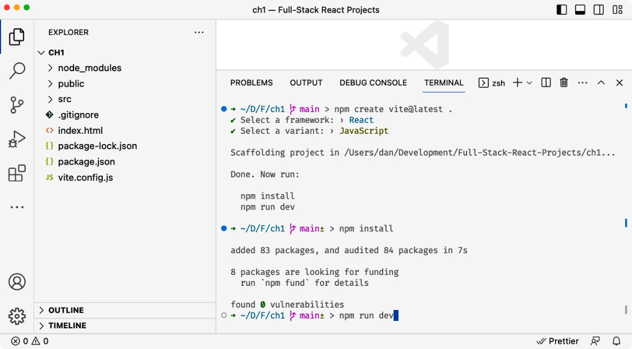
Task: Select the Terminal tab
Action: [x=444, y=83]
